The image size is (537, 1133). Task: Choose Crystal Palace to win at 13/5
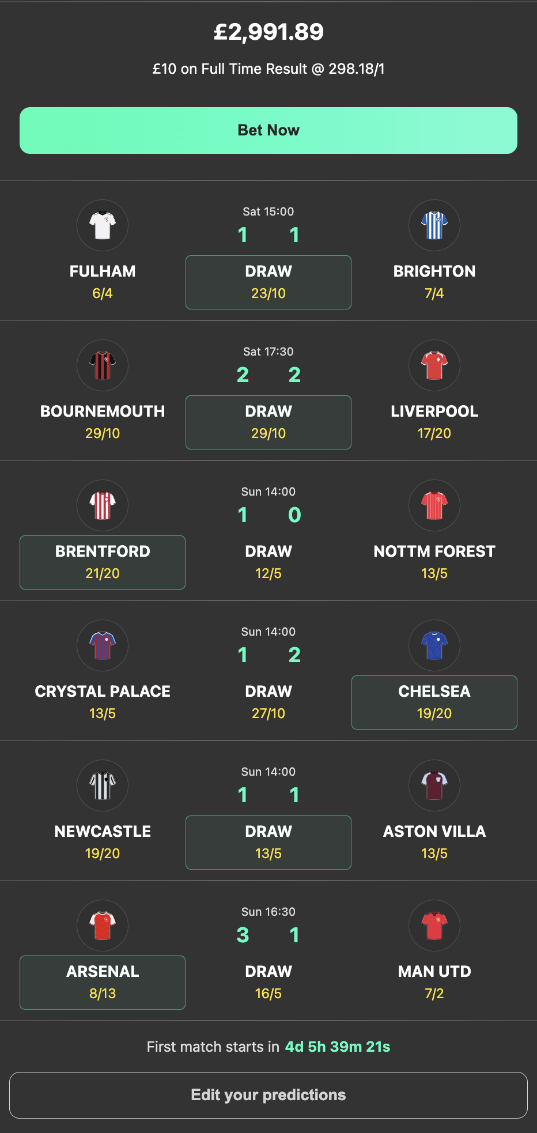(103, 702)
